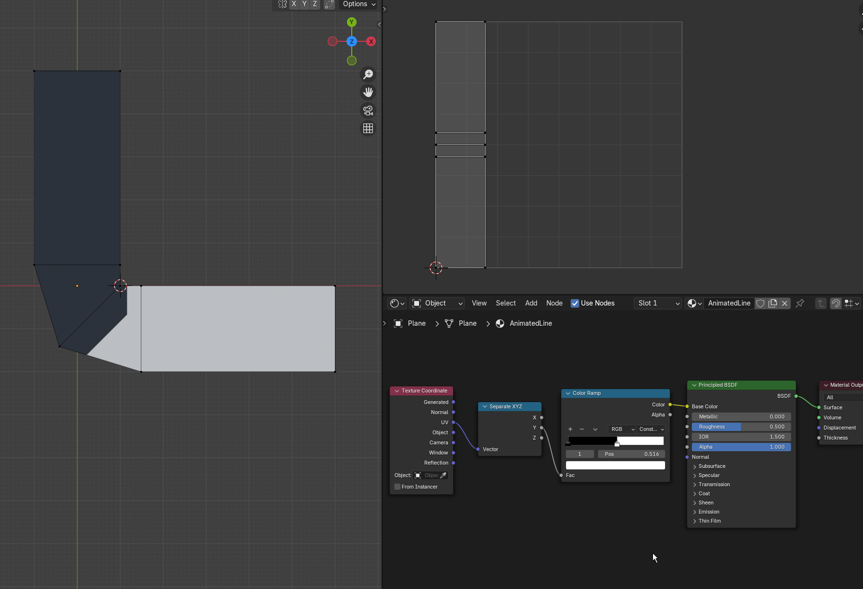Viewport: 863px width, 589px height.
Task: Open the color ramp tools chevron menu
Action: (595, 429)
